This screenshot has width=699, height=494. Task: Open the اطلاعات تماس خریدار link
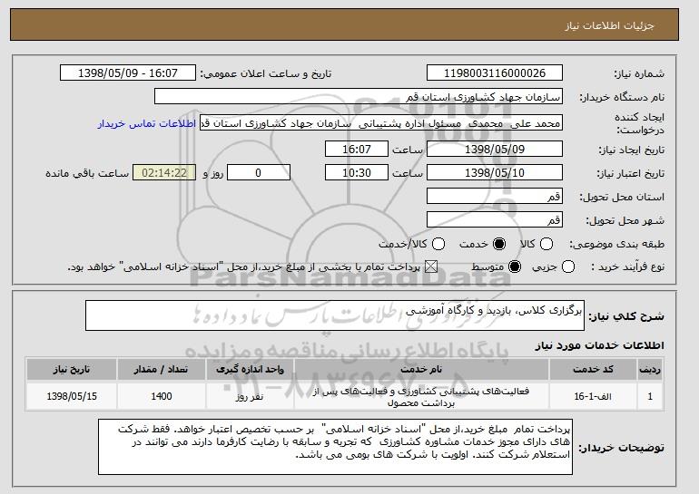click(x=147, y=123)
